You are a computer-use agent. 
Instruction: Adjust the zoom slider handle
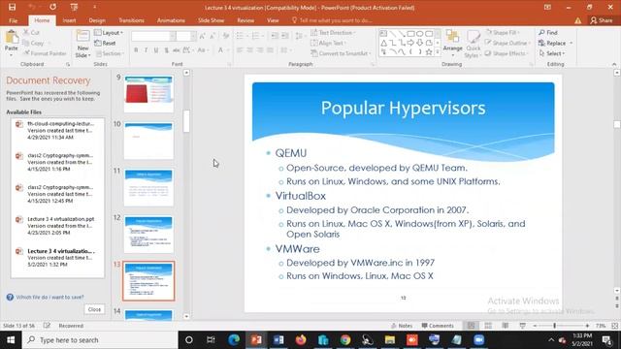click(x=554, y=326)
